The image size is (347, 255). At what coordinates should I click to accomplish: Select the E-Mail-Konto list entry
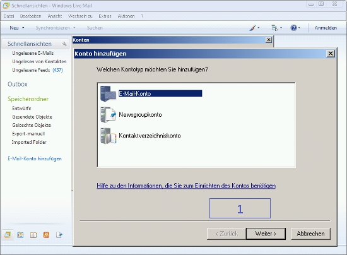pyautogui.click(x=160, y=93)
